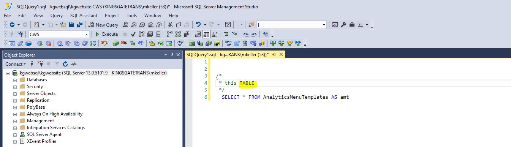
Task: Copy selection with the copy icon
Action: coord(178,25)
